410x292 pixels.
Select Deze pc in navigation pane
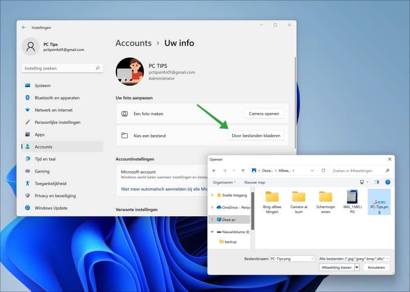tap(226, 220)
